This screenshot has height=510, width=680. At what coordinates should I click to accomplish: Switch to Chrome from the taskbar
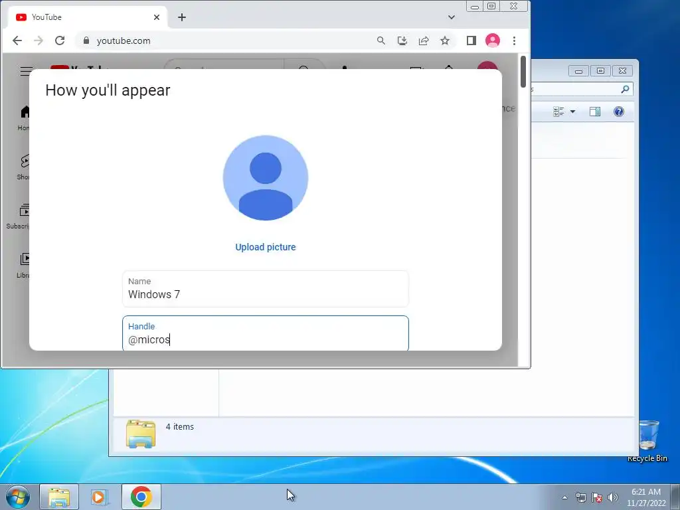coord(141,497)
